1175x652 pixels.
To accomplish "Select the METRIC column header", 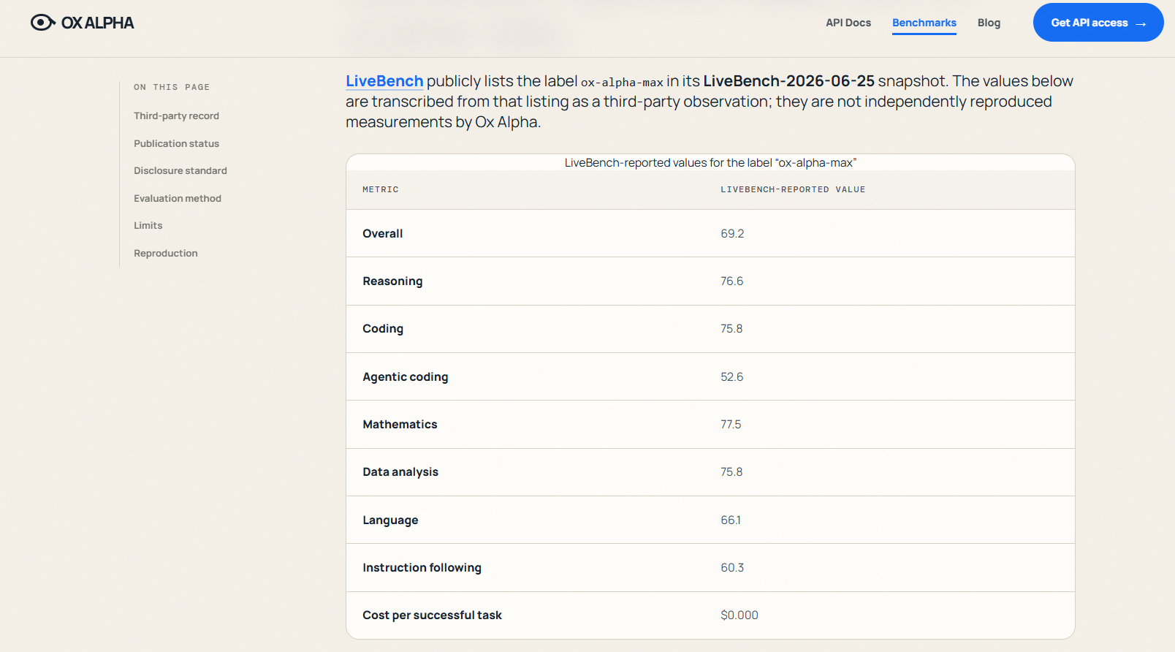I will coord(381,189).
